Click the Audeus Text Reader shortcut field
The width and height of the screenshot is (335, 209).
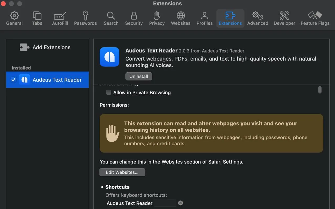click(x=165, y=203)
